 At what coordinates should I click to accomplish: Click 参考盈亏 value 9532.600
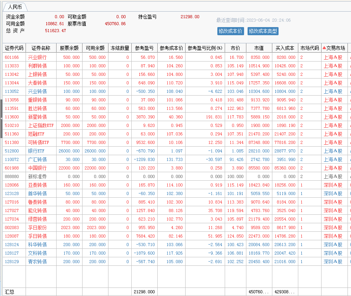tap(146, 142)
